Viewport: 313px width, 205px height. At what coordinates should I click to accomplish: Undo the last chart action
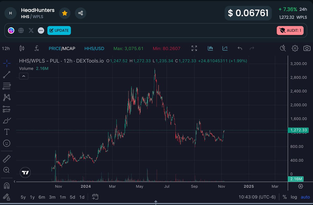pos(240,48)
